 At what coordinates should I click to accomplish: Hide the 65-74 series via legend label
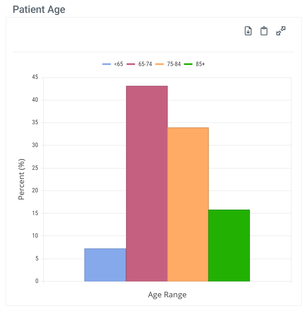(x=145, y=64)
